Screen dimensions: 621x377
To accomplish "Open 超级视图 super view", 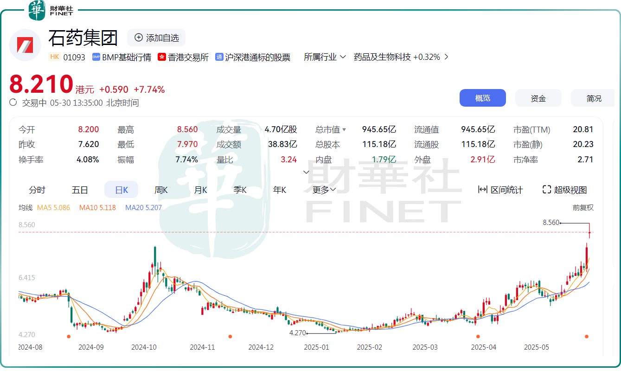I will click(x=564, y=190).
